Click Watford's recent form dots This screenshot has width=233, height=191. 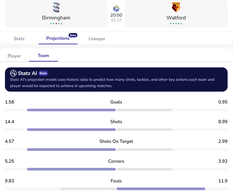(176, 24)
